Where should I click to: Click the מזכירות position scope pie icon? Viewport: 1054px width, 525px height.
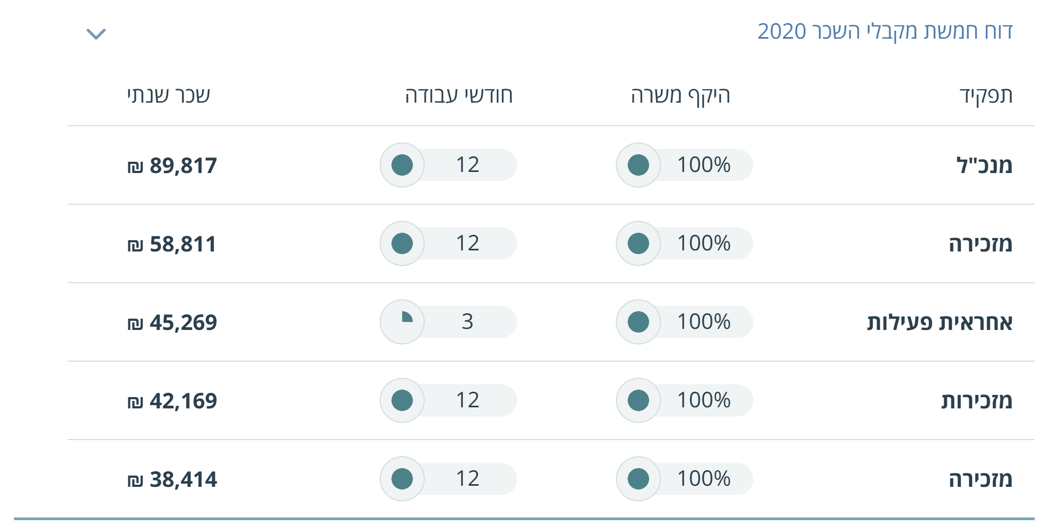[638, 400]
